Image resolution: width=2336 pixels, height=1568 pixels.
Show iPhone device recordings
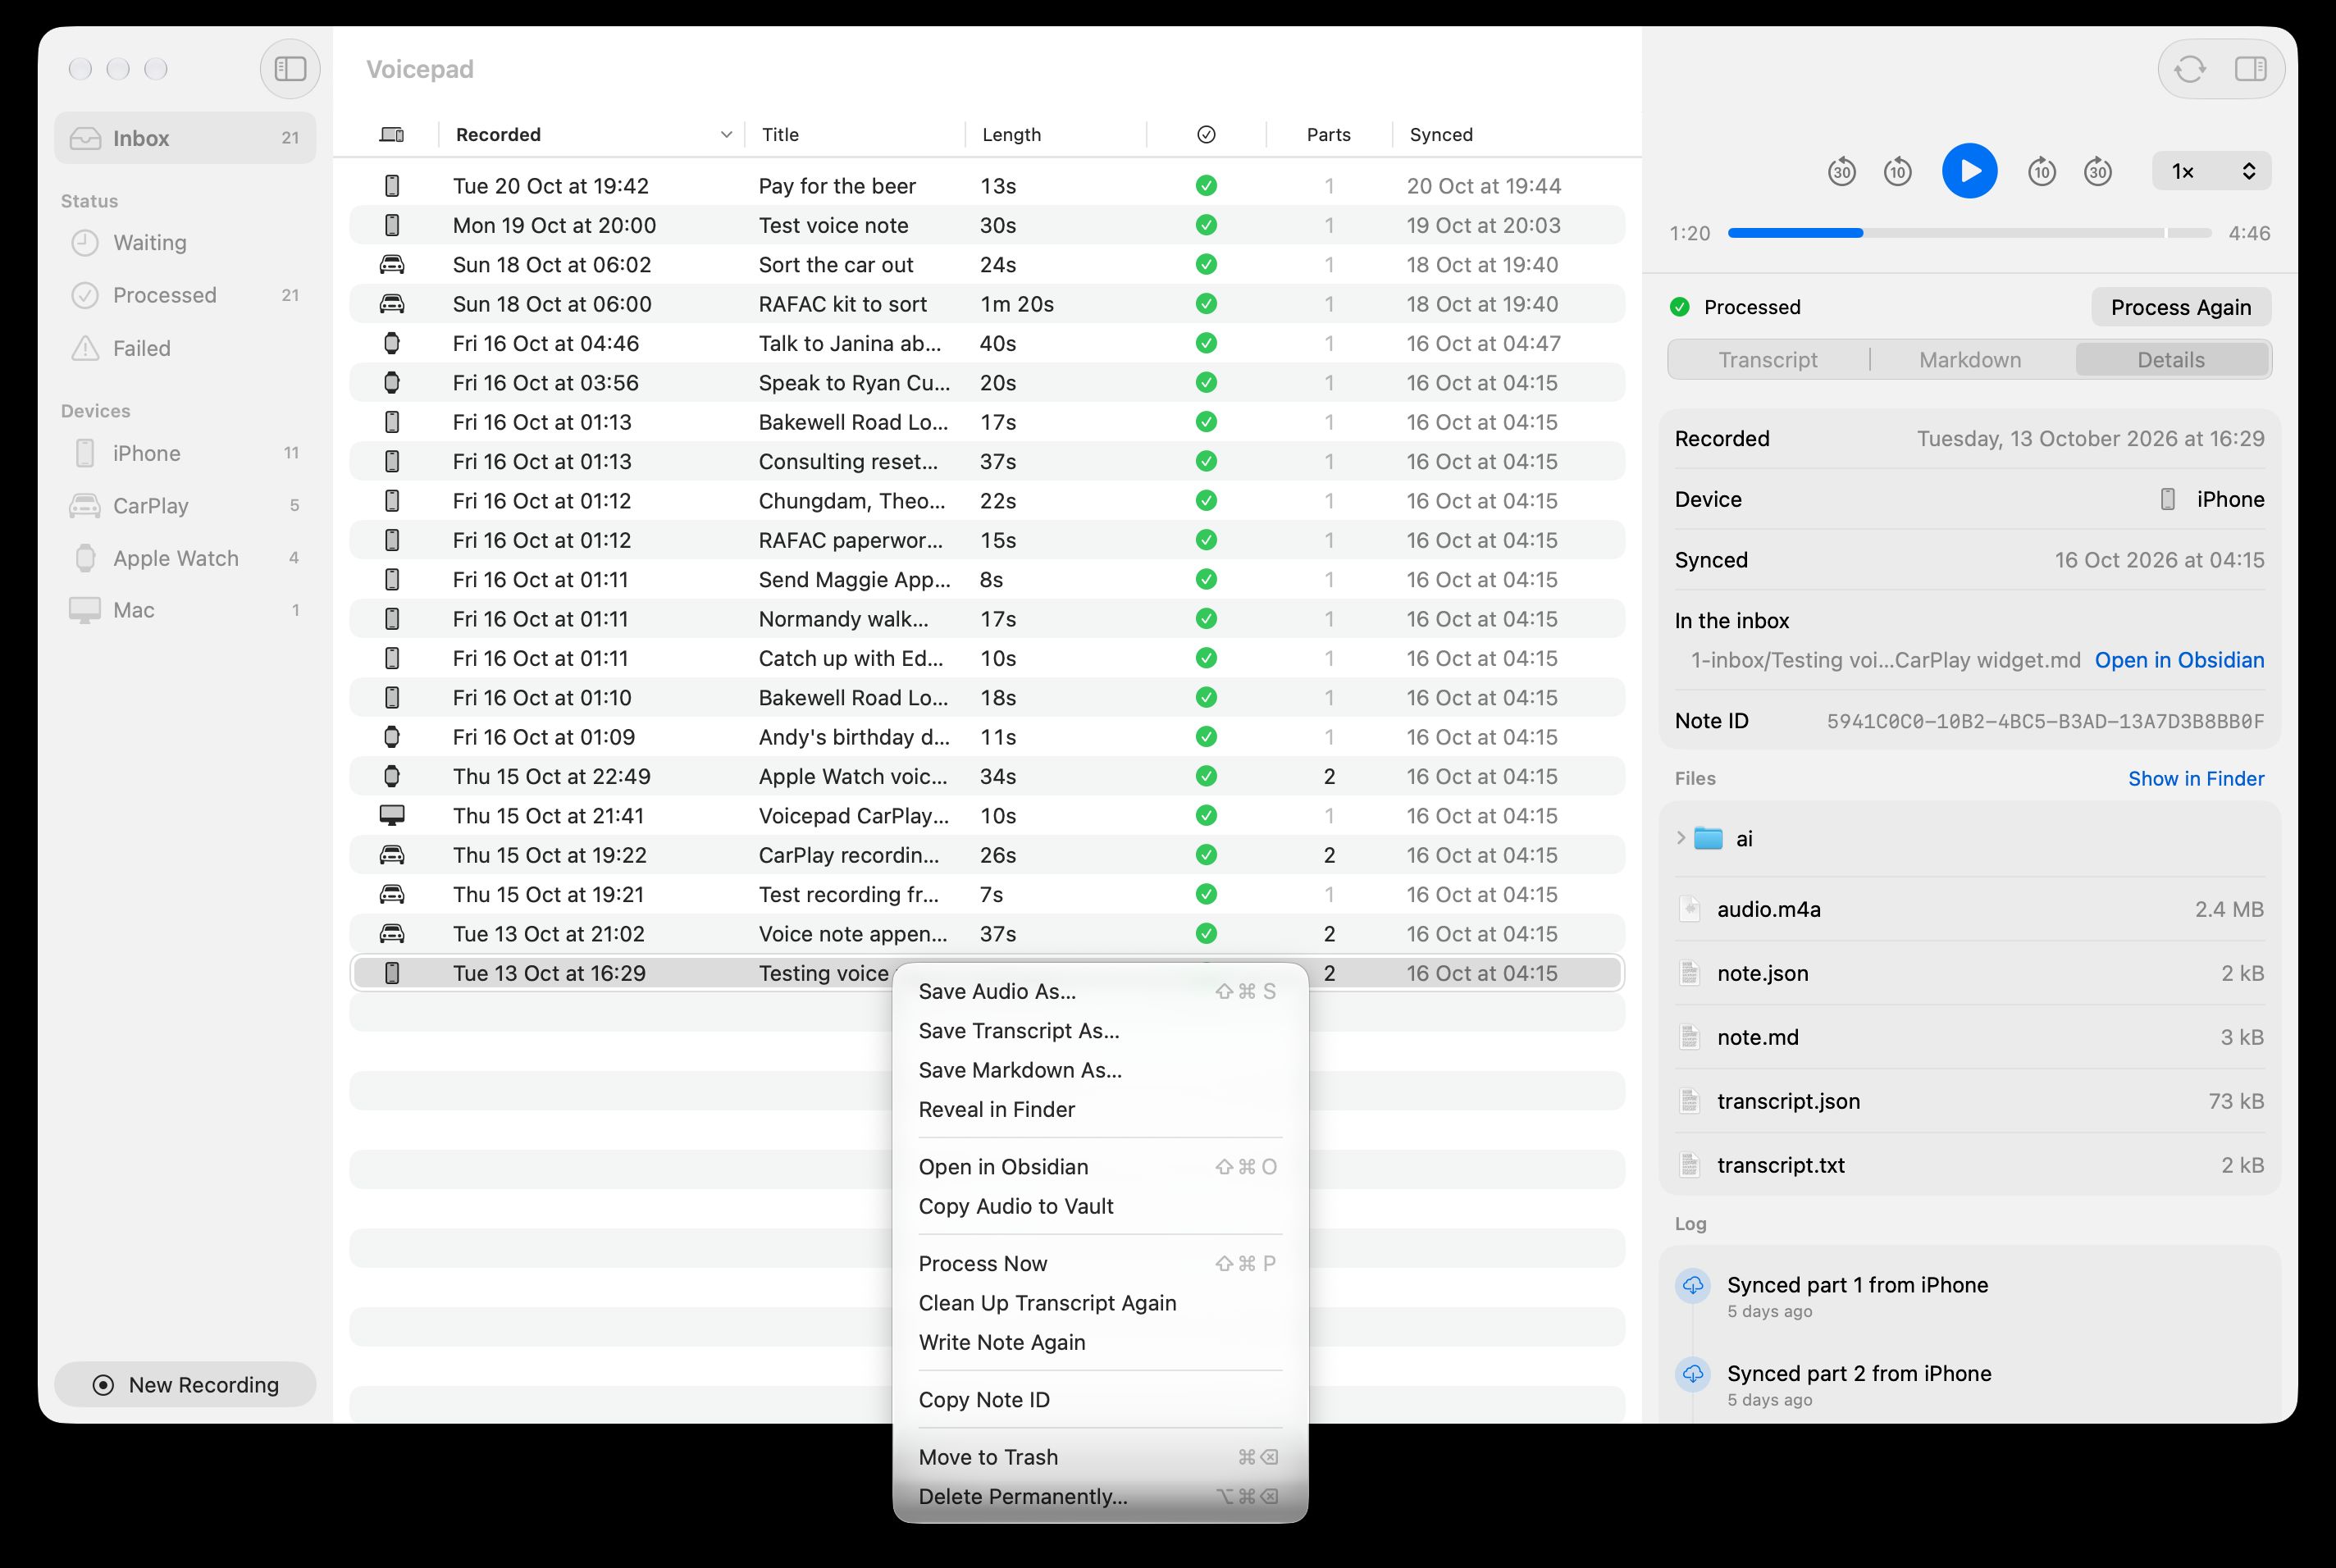(185, 453)
